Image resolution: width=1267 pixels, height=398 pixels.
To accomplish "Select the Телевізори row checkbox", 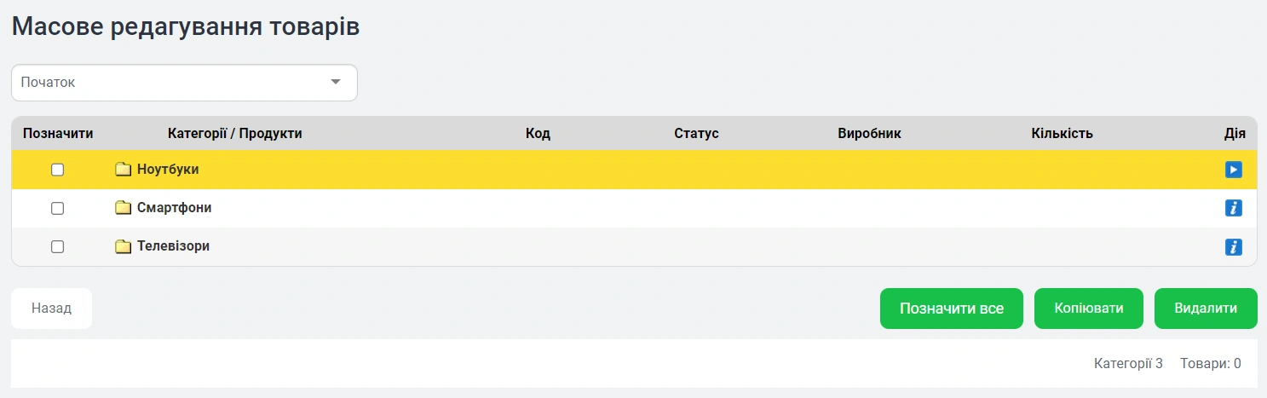I will coord(58,247).
